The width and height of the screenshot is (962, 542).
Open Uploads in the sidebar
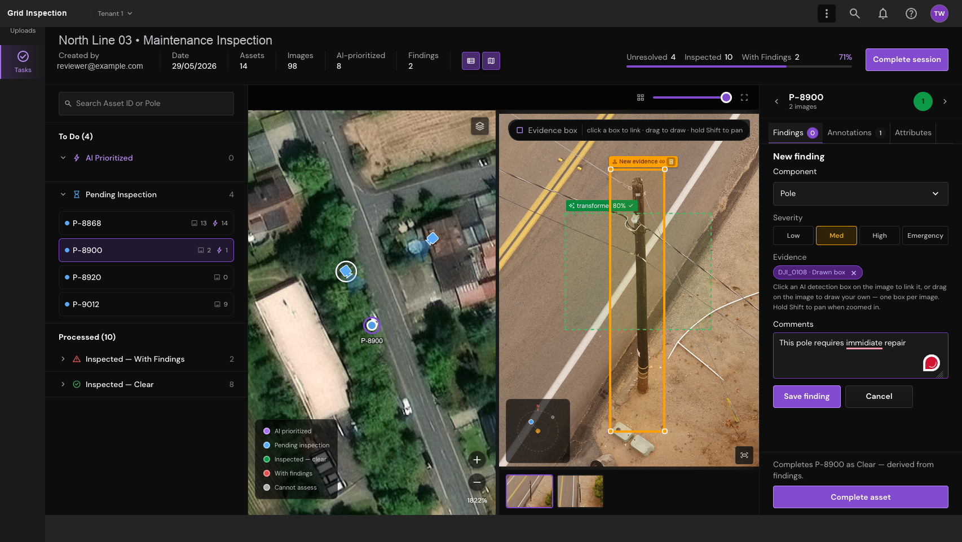pos(23,30)
